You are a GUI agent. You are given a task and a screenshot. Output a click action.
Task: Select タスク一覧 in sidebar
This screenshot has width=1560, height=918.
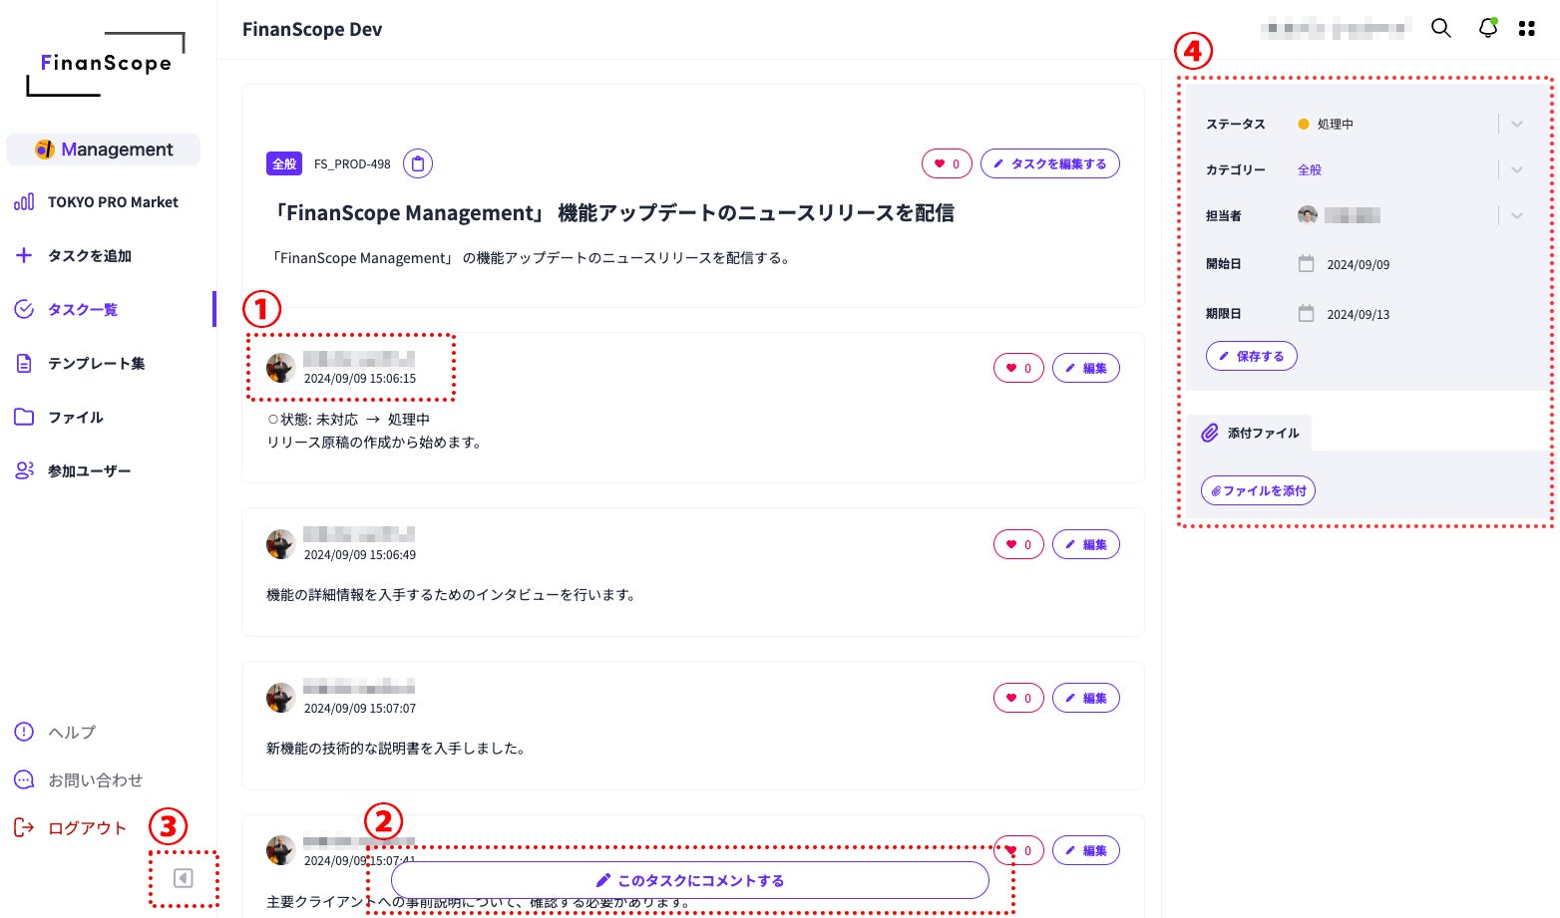point(67,310)
